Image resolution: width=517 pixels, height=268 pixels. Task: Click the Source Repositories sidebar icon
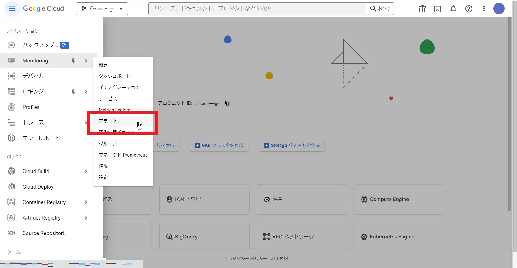(x=11, y=233)
